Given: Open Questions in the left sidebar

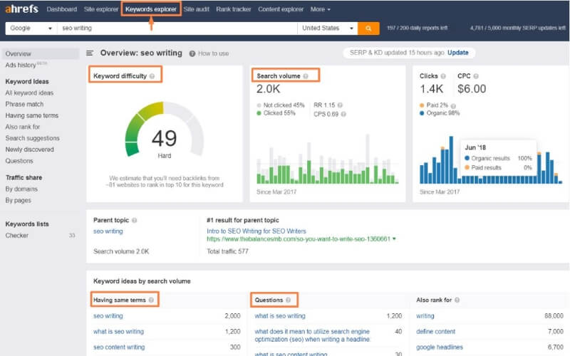Looking at the screenshot, I should pos(19,161).
